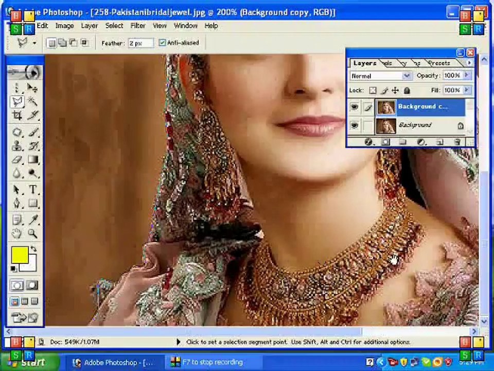The image size is (494, 371).
Task: Reset to default black and white colors
Action: pos(13,269)
